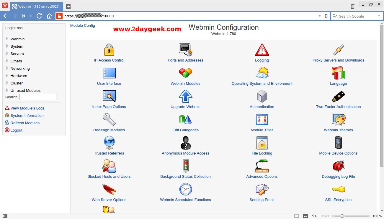Open the Vivaldi menu button
Screen dimensions: 384x219
click(x=5, y=6)
